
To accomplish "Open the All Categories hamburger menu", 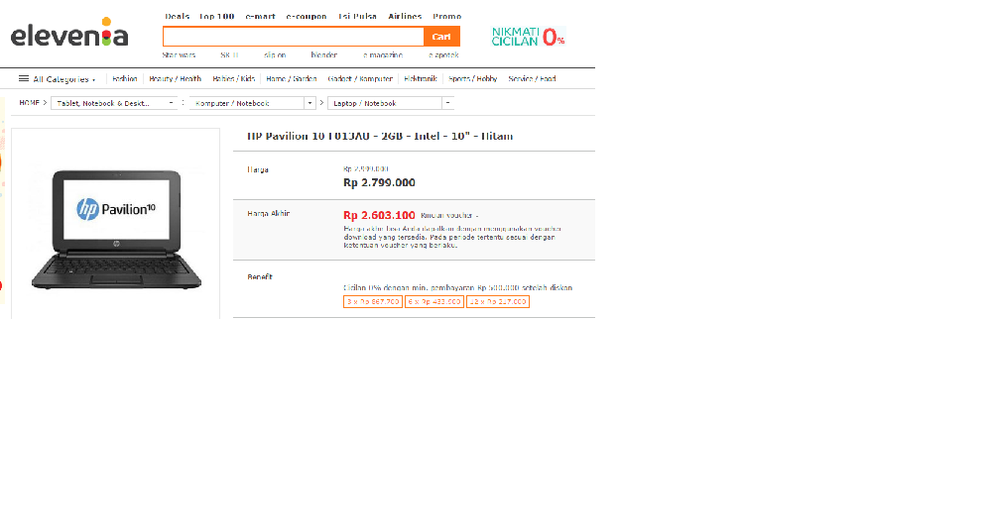I will click(x=24, y=79).
